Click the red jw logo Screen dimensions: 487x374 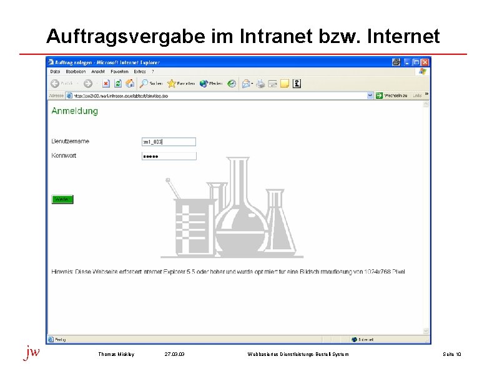[31, 353]
